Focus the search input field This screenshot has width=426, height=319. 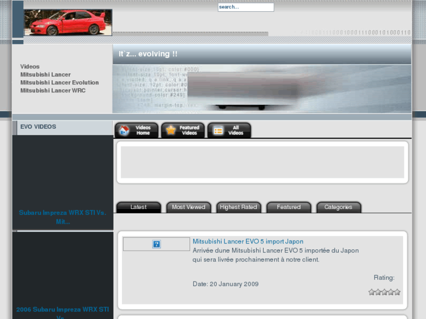(x=246, y=7)
